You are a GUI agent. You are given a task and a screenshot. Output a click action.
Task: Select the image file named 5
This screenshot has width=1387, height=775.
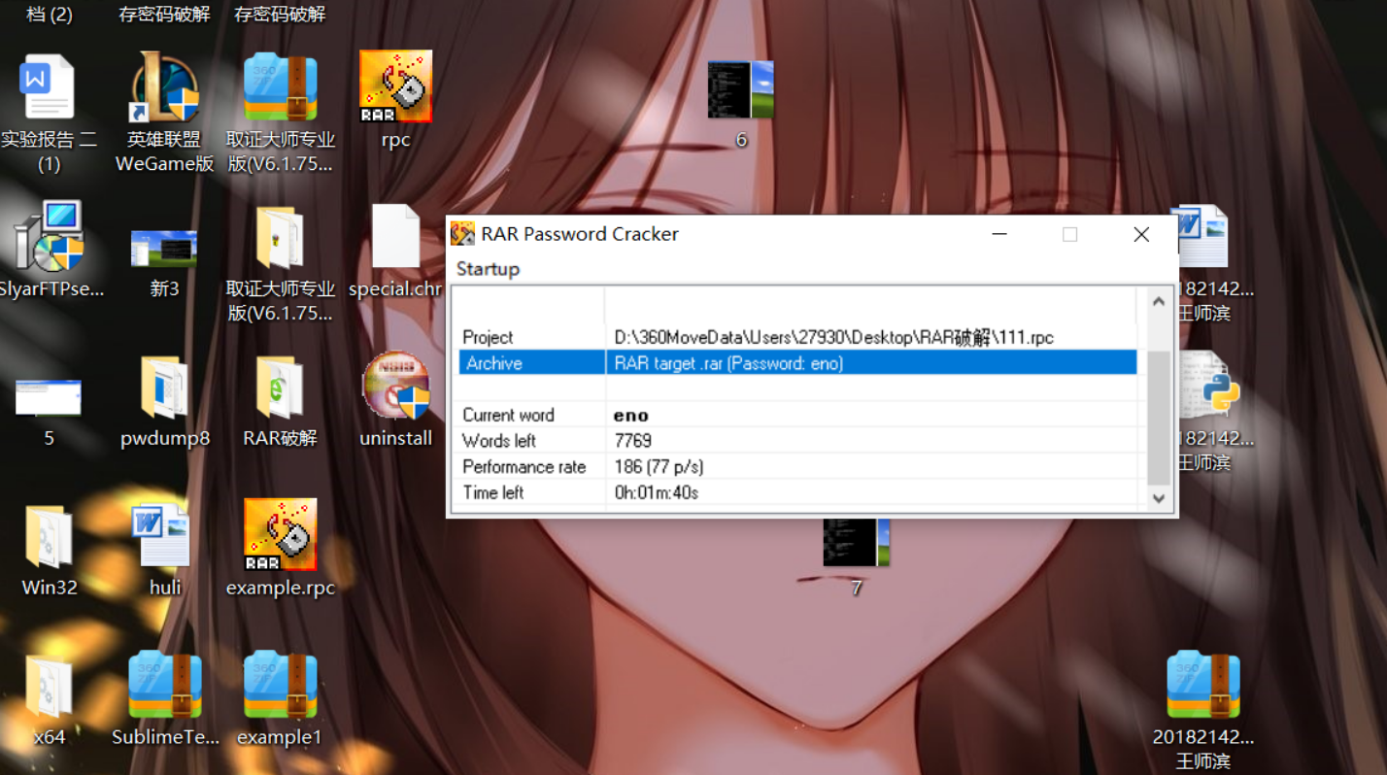pyautogui.click(x=49, y=397)
